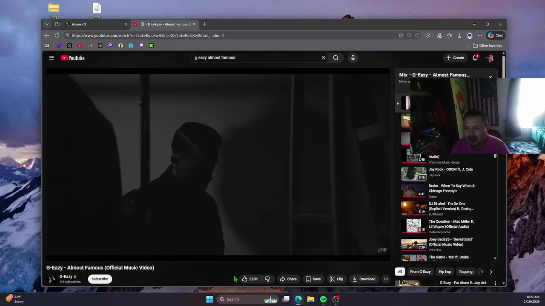Open the Twitch bookmark in favorites bar
The image size is (545, 306).
tap(141, 45)
